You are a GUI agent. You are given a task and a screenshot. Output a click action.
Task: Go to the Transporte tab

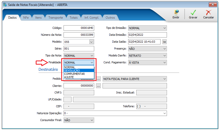pos(55,18)
